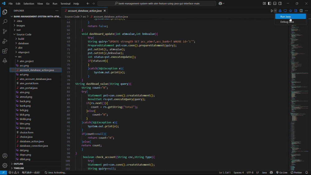The width and height of the screenshot is (311, 175).
Task: Change language mode via Java
Action: [264, 173]
